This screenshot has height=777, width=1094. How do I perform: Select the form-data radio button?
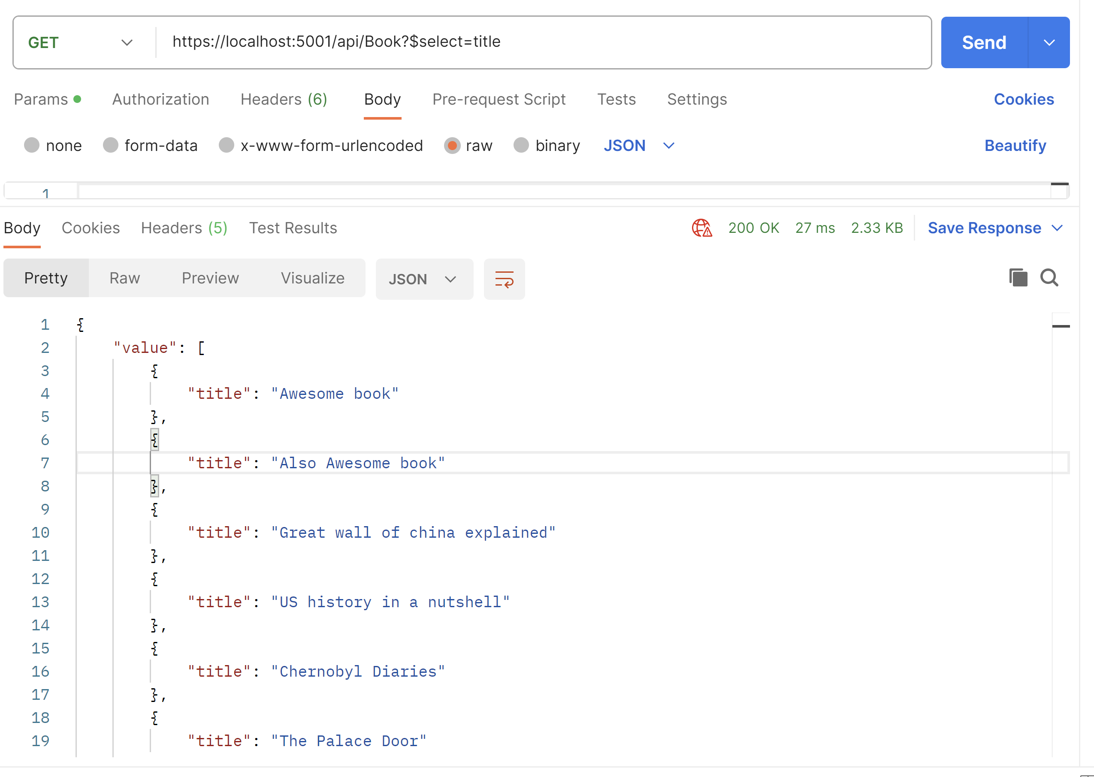tap(111, 145)
